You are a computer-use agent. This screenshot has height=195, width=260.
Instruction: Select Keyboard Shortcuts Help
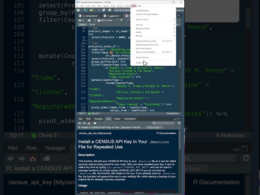(x=153, y=41)
